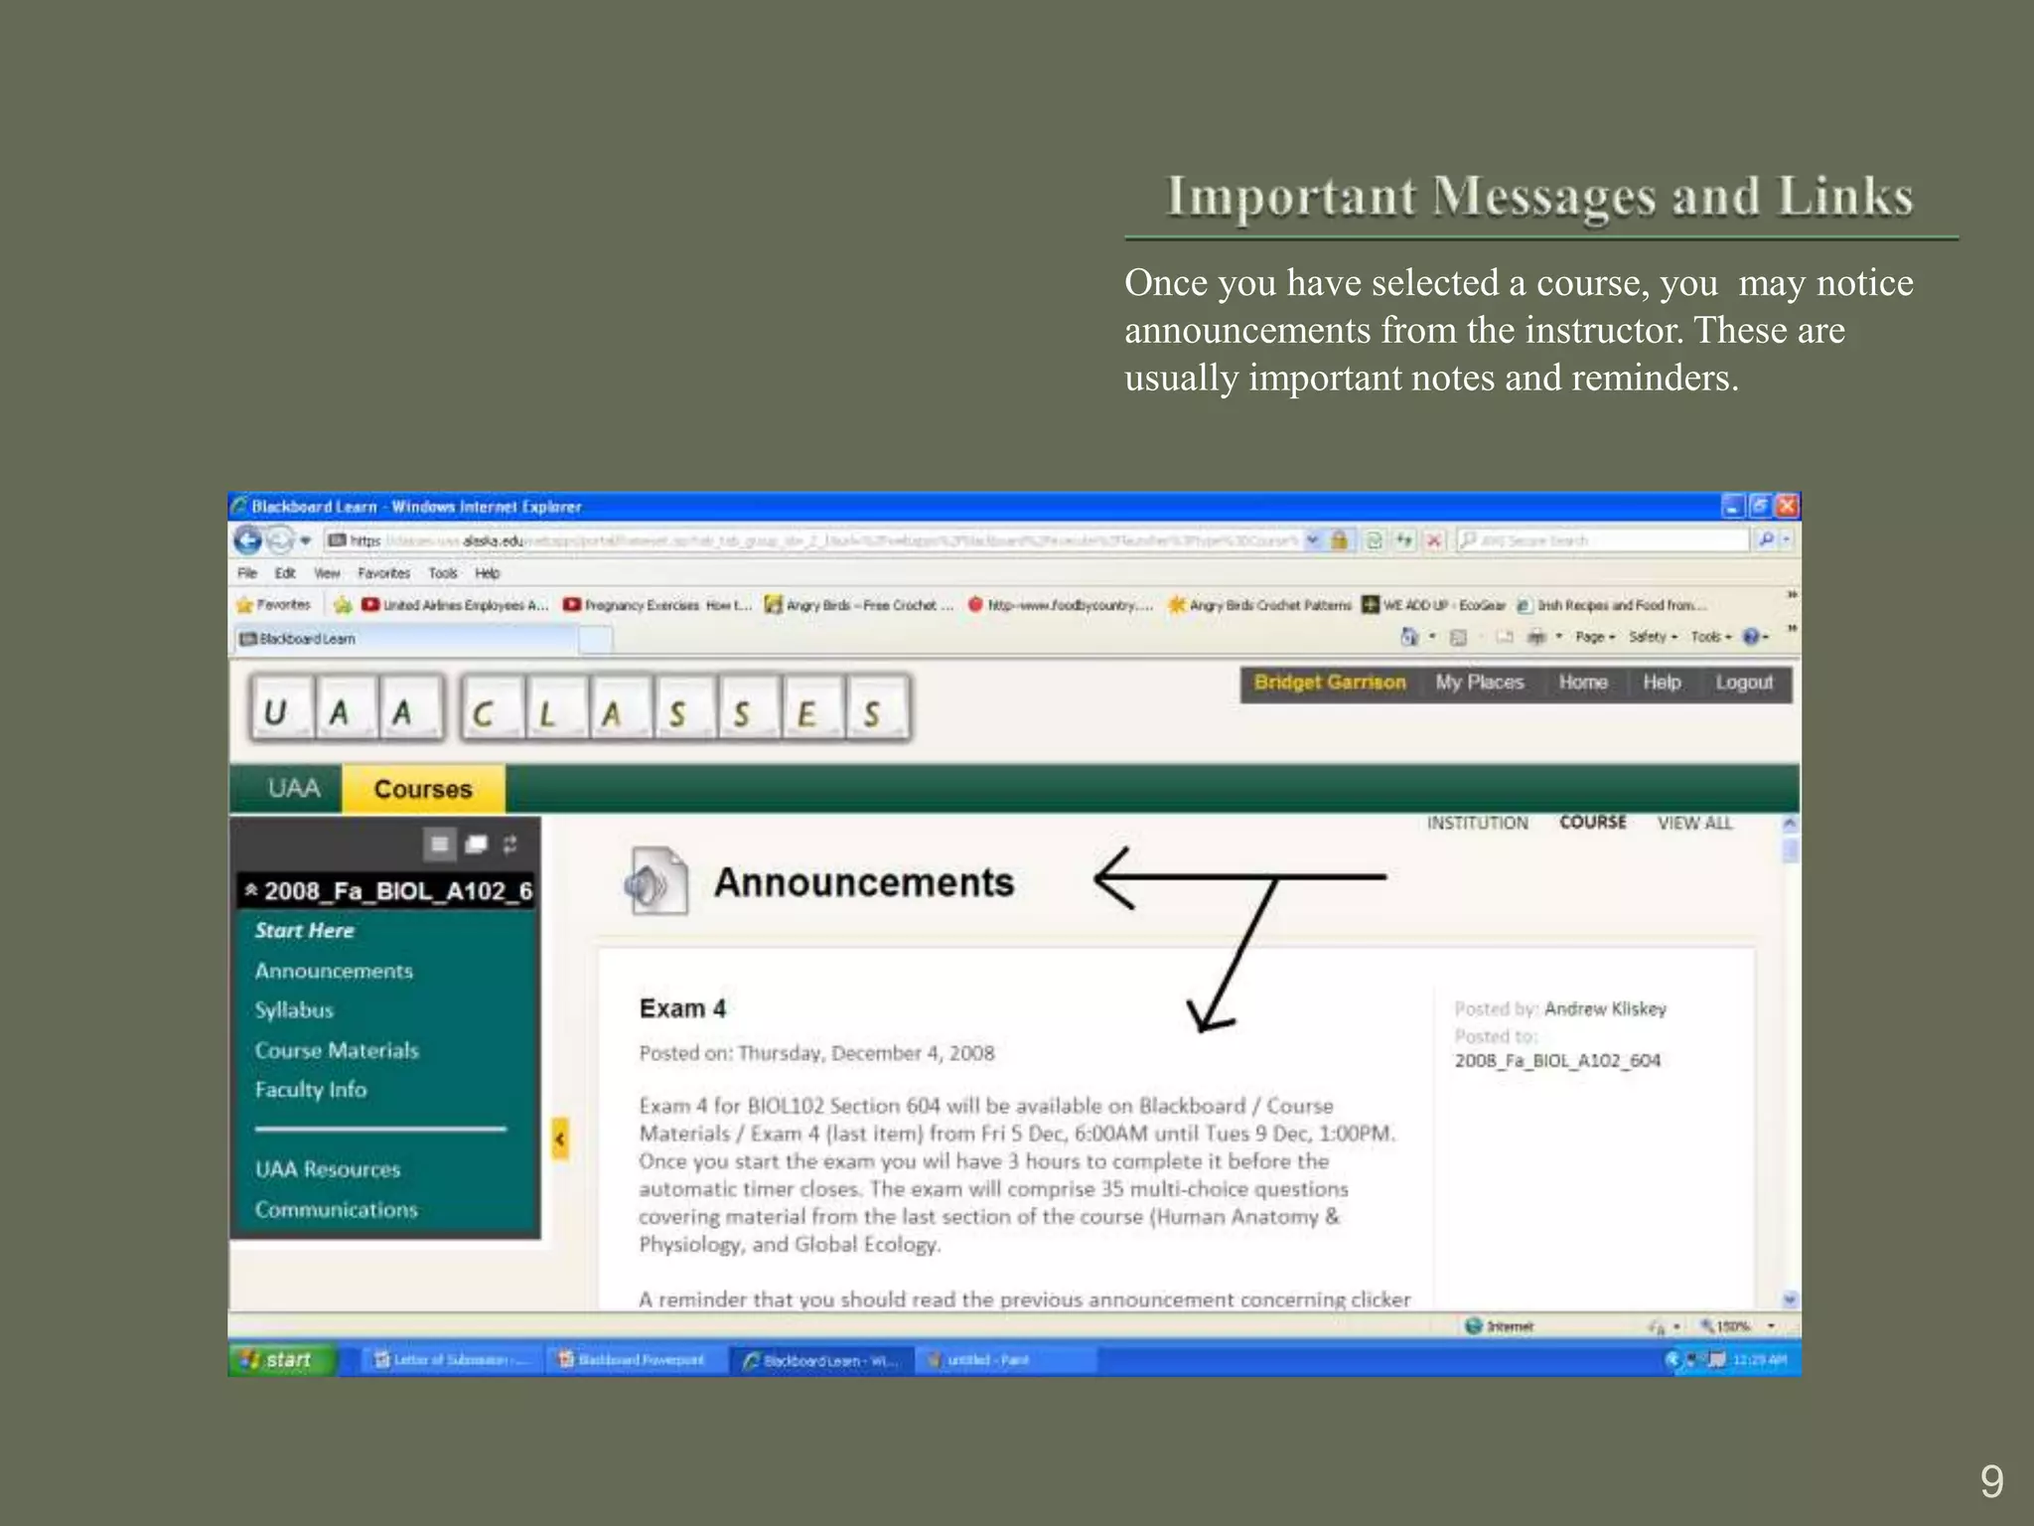Open the Syllabus link in course menu
This screenshot has height=1526, width=2034.
click(294, 1010)
